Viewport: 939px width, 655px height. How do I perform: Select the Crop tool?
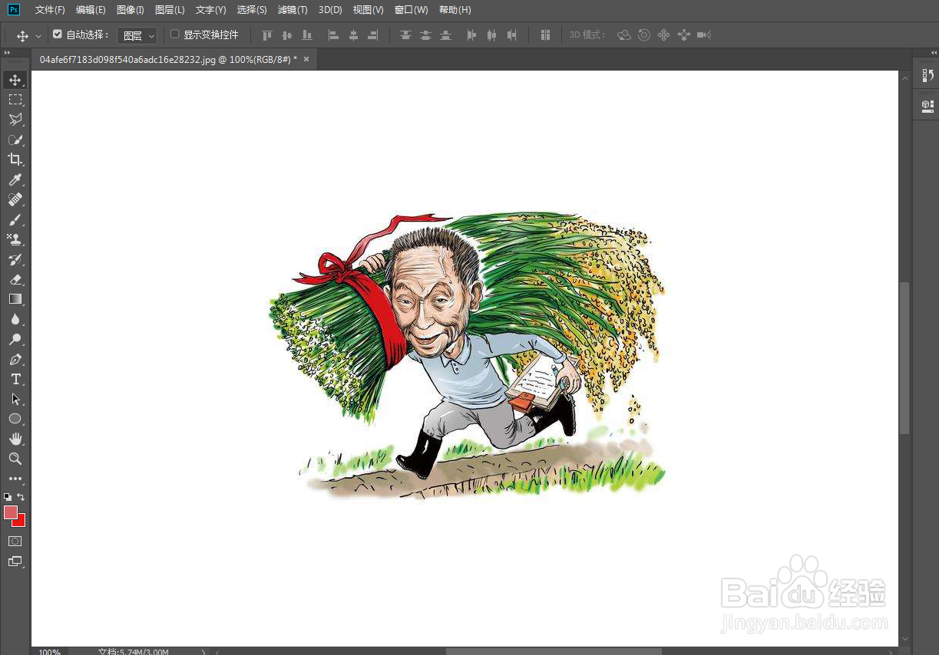pyautogui.click(x=15, y=160)
